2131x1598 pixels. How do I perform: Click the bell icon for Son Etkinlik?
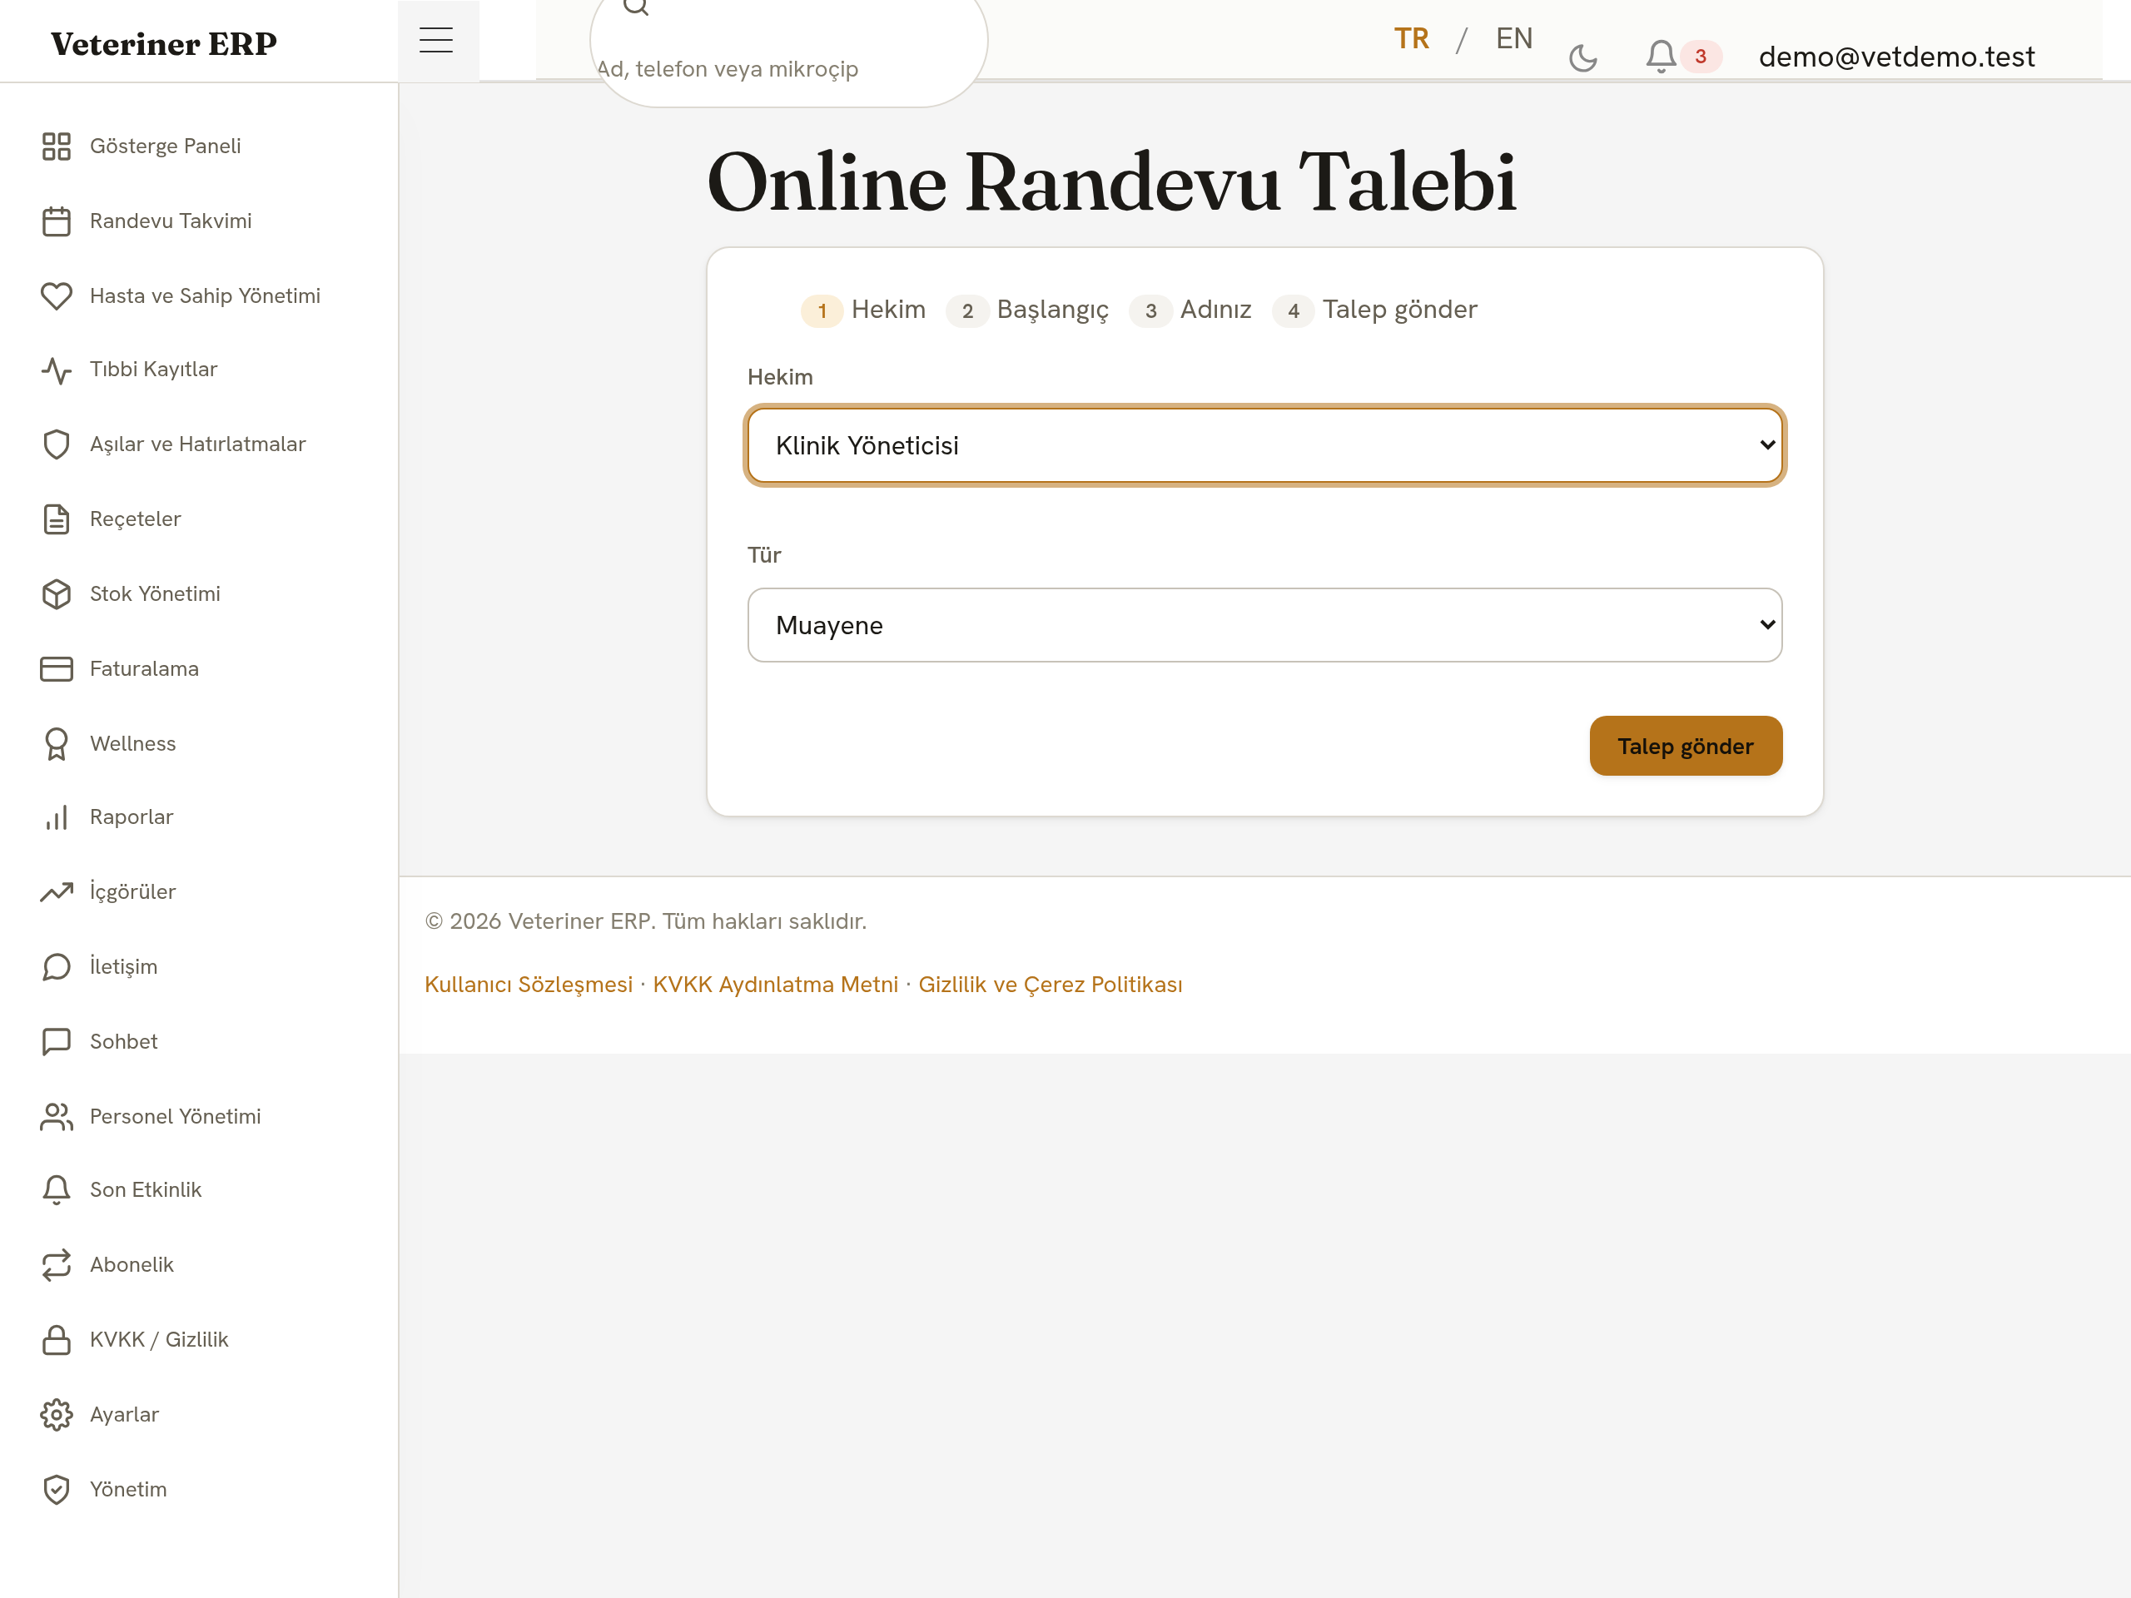coord(57,1190)
